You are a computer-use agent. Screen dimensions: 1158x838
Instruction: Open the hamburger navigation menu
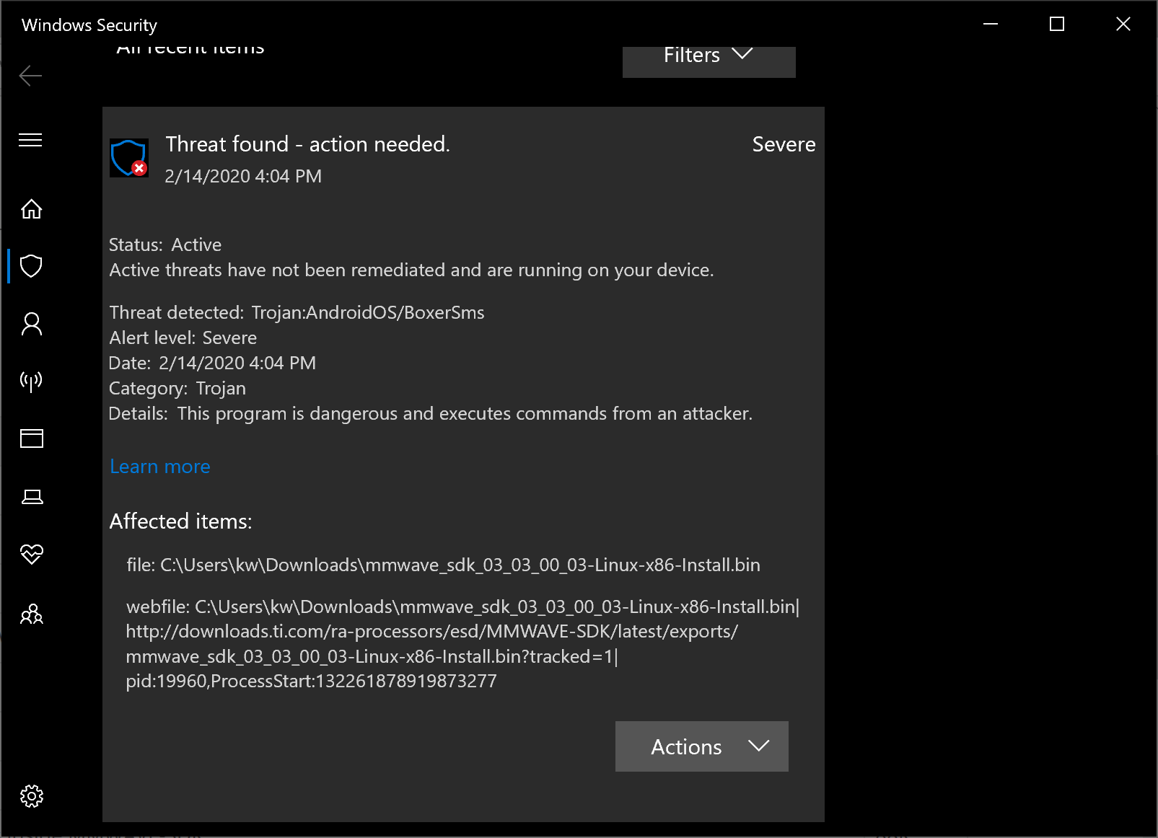[x=30, y=140]
